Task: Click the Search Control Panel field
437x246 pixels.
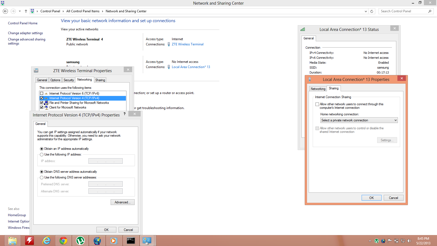Action: tap(404, 11)
